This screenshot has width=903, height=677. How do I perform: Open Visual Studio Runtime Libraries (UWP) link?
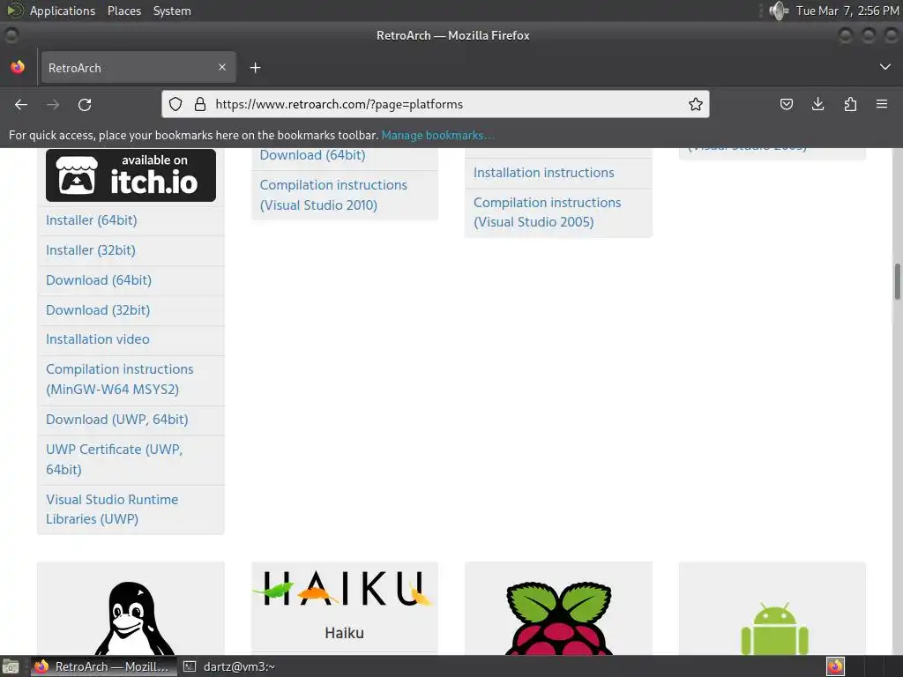point(112,509)
